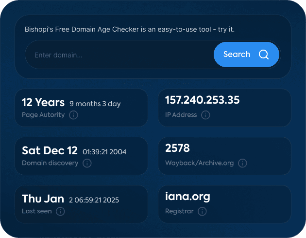
Task: Select the 9 months 3 day text
Action: 95,104
